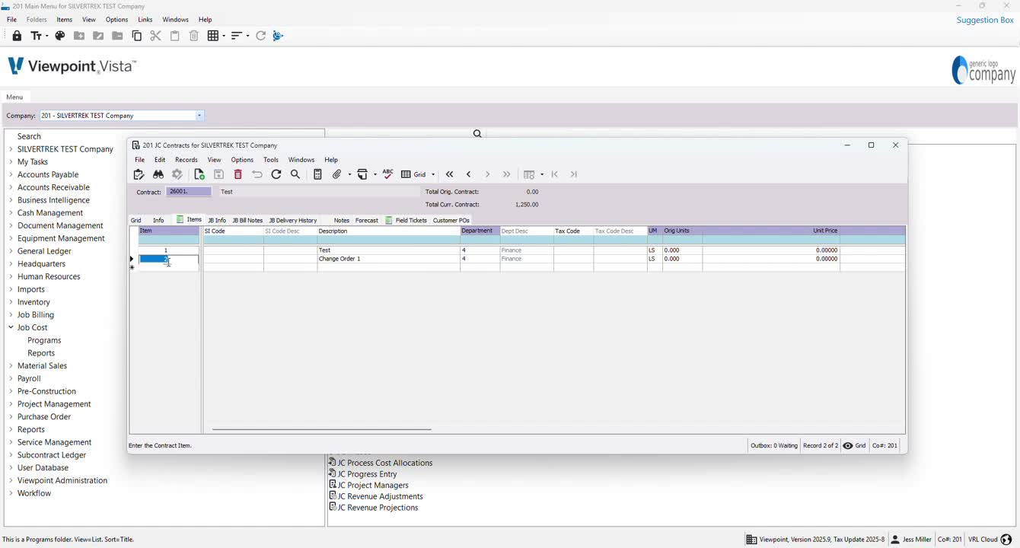The width and height of the screenshot is (1020, 548).
Task: Open the Records menu in JC Contracts
Action: 186,160
